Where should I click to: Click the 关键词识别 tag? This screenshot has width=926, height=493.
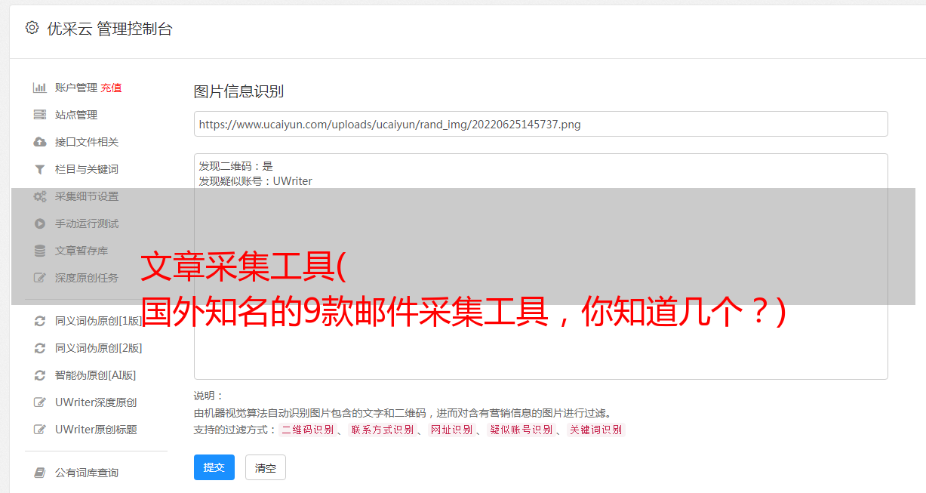[x=595, y=430]
